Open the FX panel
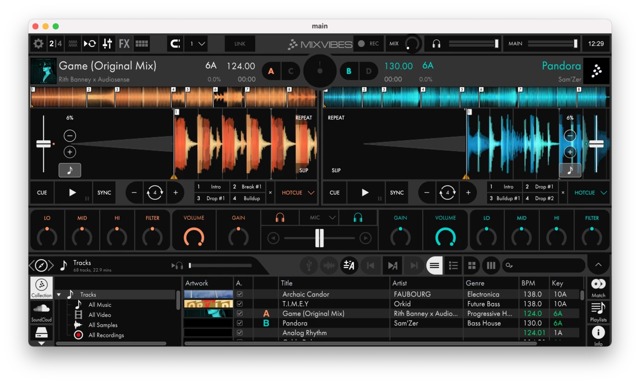640x384 pixels. (x=124, y=44)
